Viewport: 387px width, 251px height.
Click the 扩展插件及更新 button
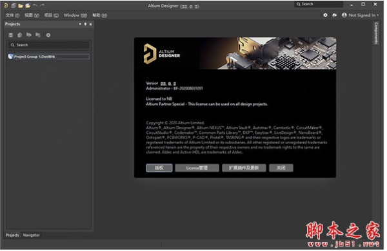244,168
